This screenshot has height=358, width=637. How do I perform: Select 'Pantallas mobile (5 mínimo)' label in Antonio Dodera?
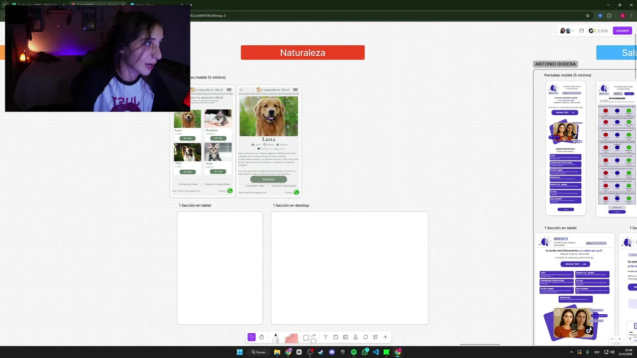tap(568, 75)
